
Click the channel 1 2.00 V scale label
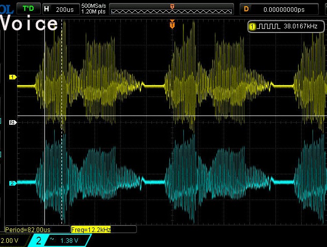tap(10, 241)
